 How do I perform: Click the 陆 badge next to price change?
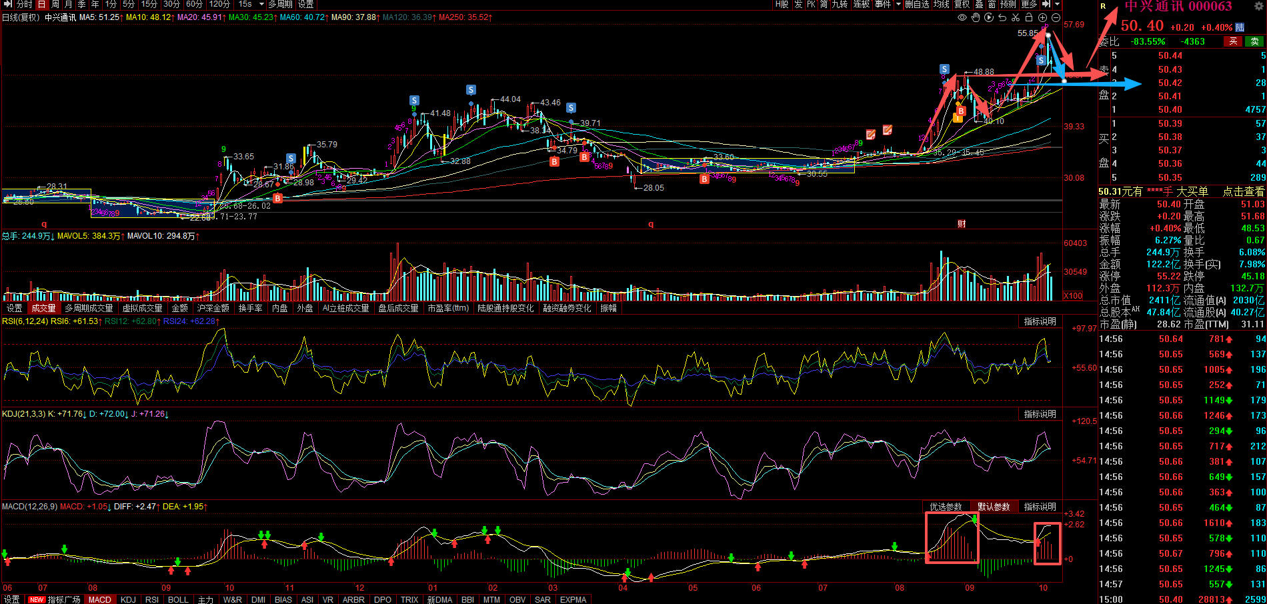click(1240, 27)
